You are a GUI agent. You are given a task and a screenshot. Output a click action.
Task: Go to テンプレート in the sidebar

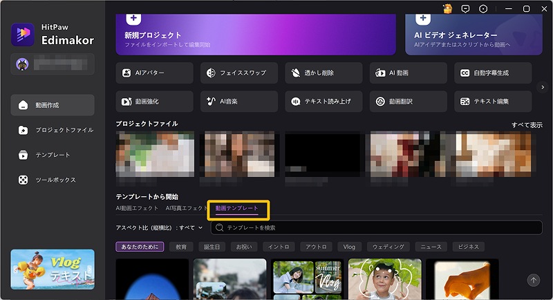pos(53,155)
